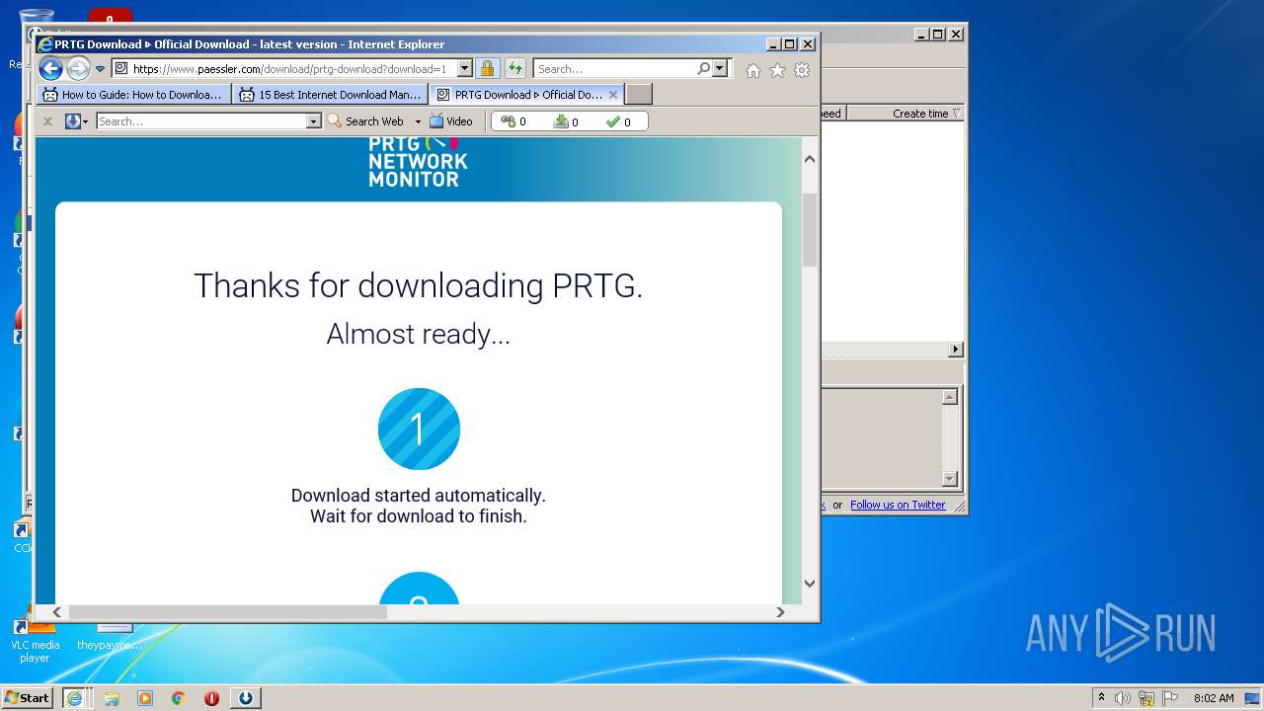Click the paessler.com address bar URL
Screen dimensions: 1264x711
(289, 69)
